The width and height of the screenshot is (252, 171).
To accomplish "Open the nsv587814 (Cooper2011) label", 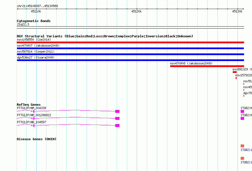I will tap(36, 51).
